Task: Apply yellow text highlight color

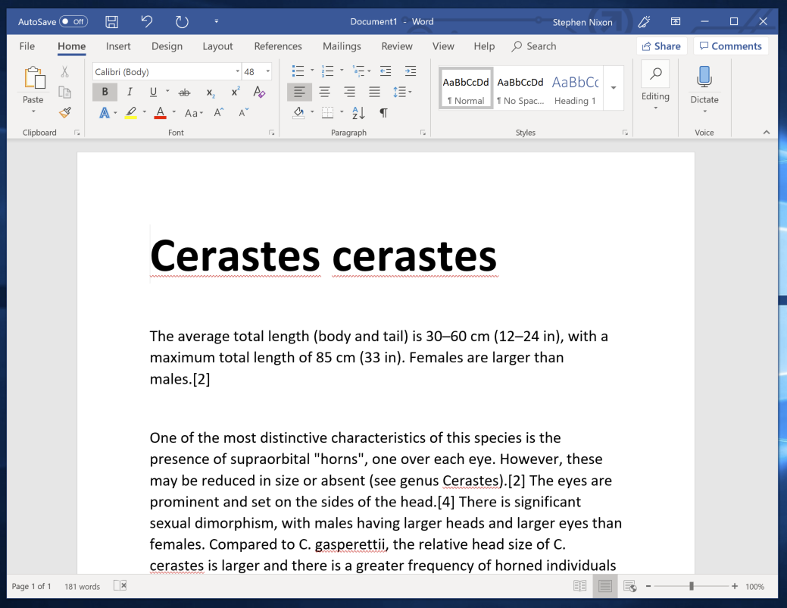Action: point(131,112)
